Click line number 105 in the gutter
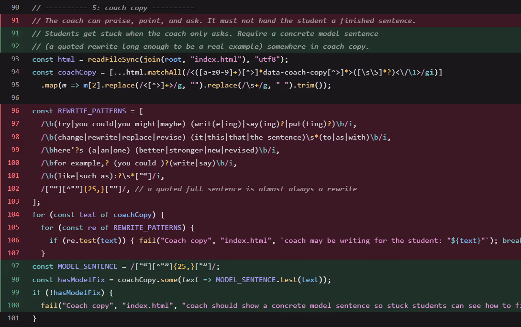 pos(13,228)
